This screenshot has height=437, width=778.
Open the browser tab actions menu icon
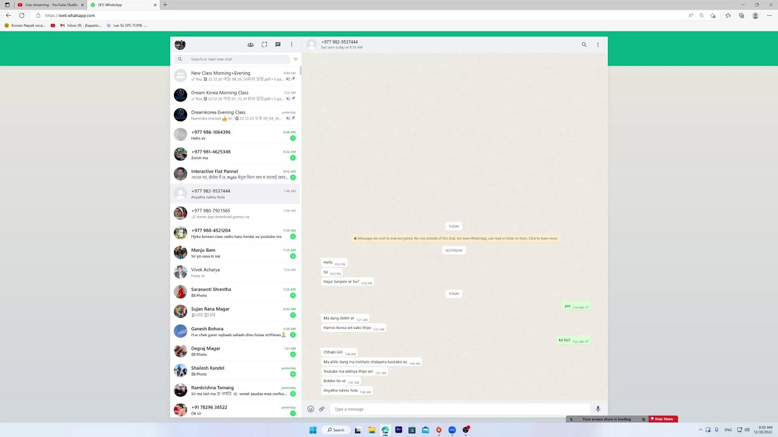tap(7, 5)
